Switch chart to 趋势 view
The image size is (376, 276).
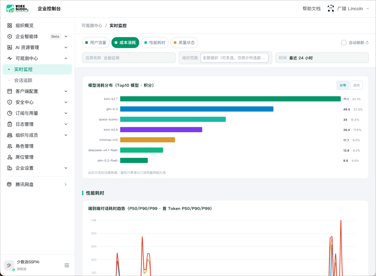tap(357, 85)
